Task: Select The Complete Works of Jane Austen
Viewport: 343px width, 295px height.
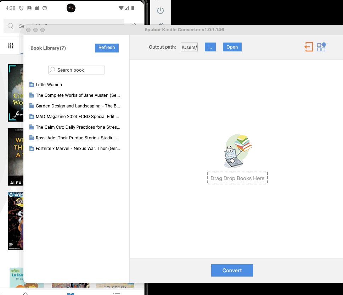Action: pyautogui.click(x=78, y=95)
